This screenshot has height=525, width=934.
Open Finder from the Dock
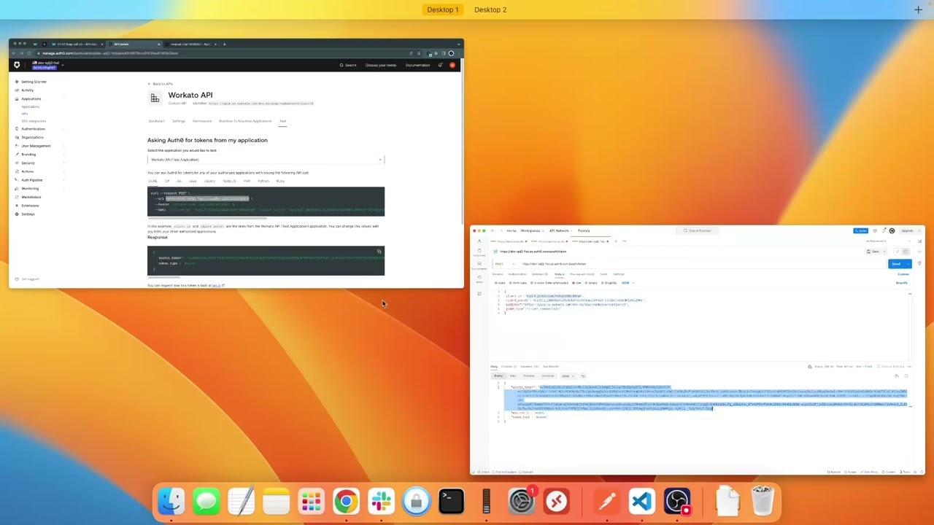pos(171,502)
